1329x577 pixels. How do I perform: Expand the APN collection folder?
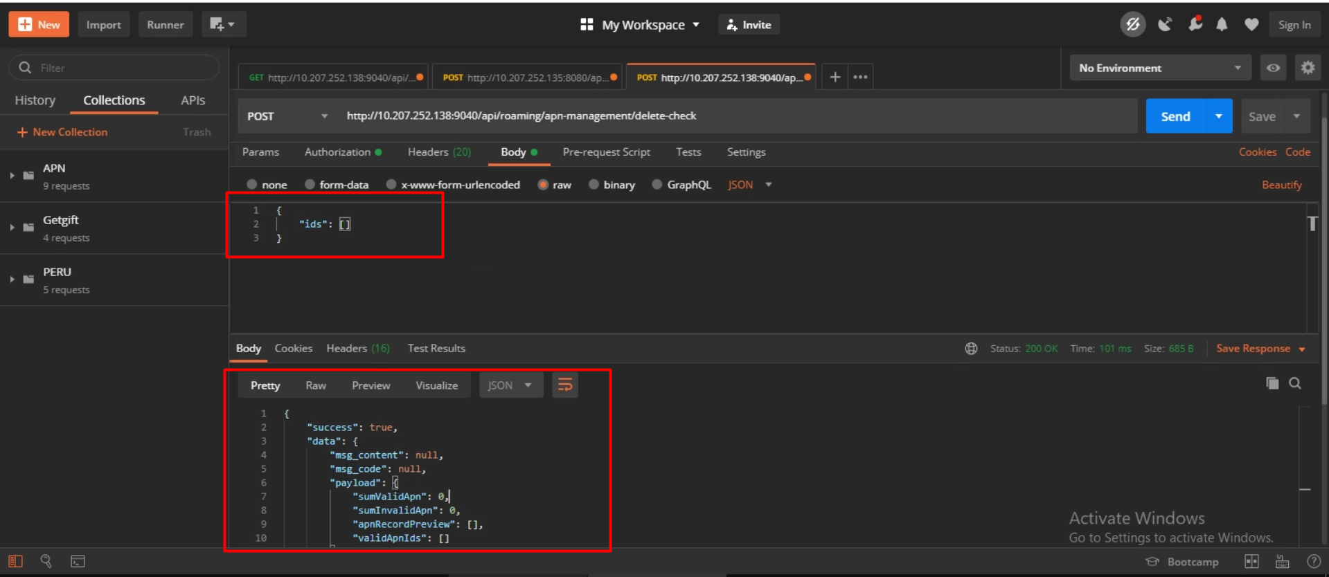click(12, 176)
